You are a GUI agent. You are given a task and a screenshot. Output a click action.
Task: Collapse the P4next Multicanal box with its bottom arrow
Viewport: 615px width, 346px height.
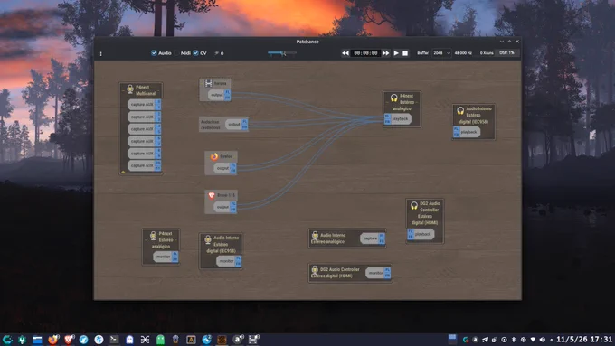coord(123,172)
